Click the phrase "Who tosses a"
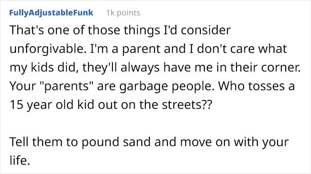 coord(256,86)
